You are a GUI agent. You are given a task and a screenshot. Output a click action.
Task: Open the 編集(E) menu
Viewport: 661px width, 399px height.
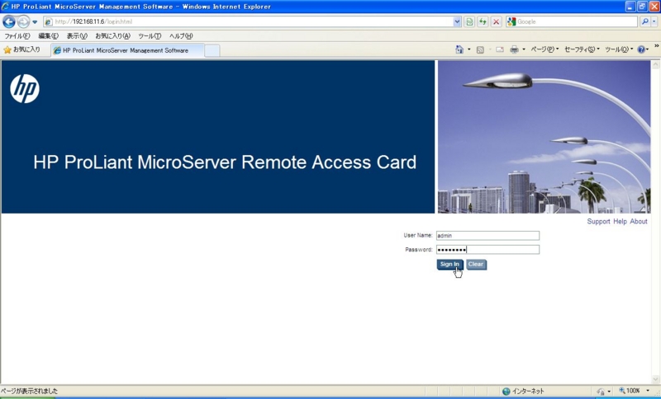49,36
